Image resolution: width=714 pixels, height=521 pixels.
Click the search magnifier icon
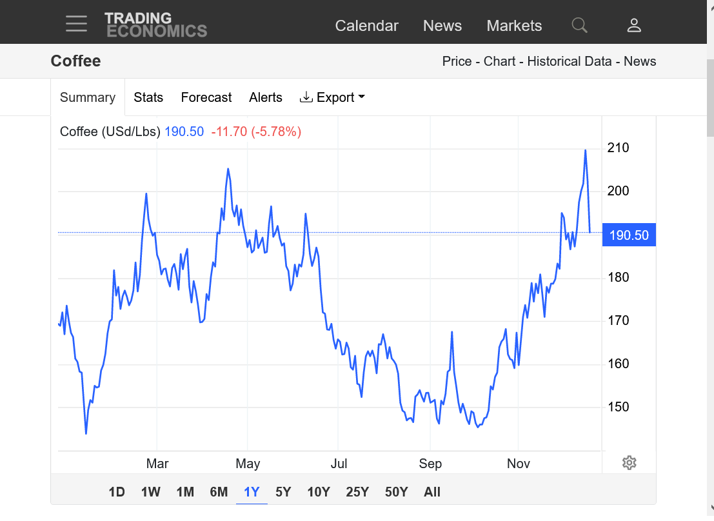pyautogui.click(x=579, y=25)
